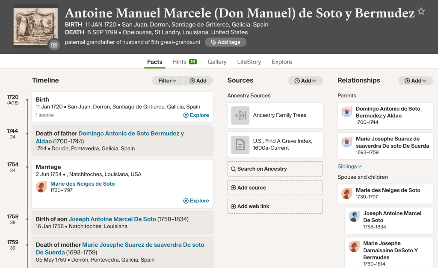The width and height of the screenshot is (438, 268).
Task: Open the Relationships Add dropdown
Action: click(x=415, y=81)
